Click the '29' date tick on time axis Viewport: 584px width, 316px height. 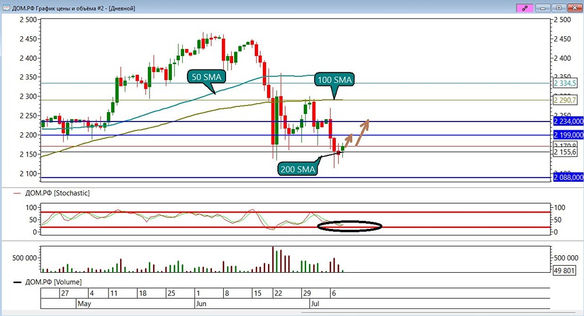click(x=307, y=293)
